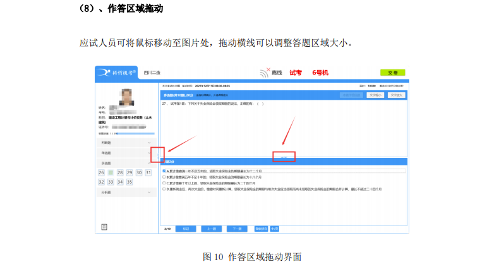Tick answer option B checkbox

coord(165,177)
